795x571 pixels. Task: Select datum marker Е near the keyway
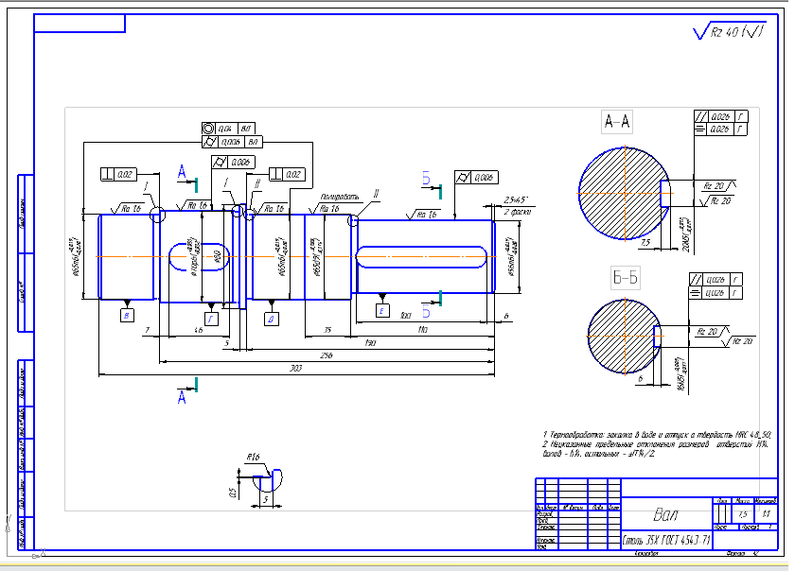[x=381, y=310]
